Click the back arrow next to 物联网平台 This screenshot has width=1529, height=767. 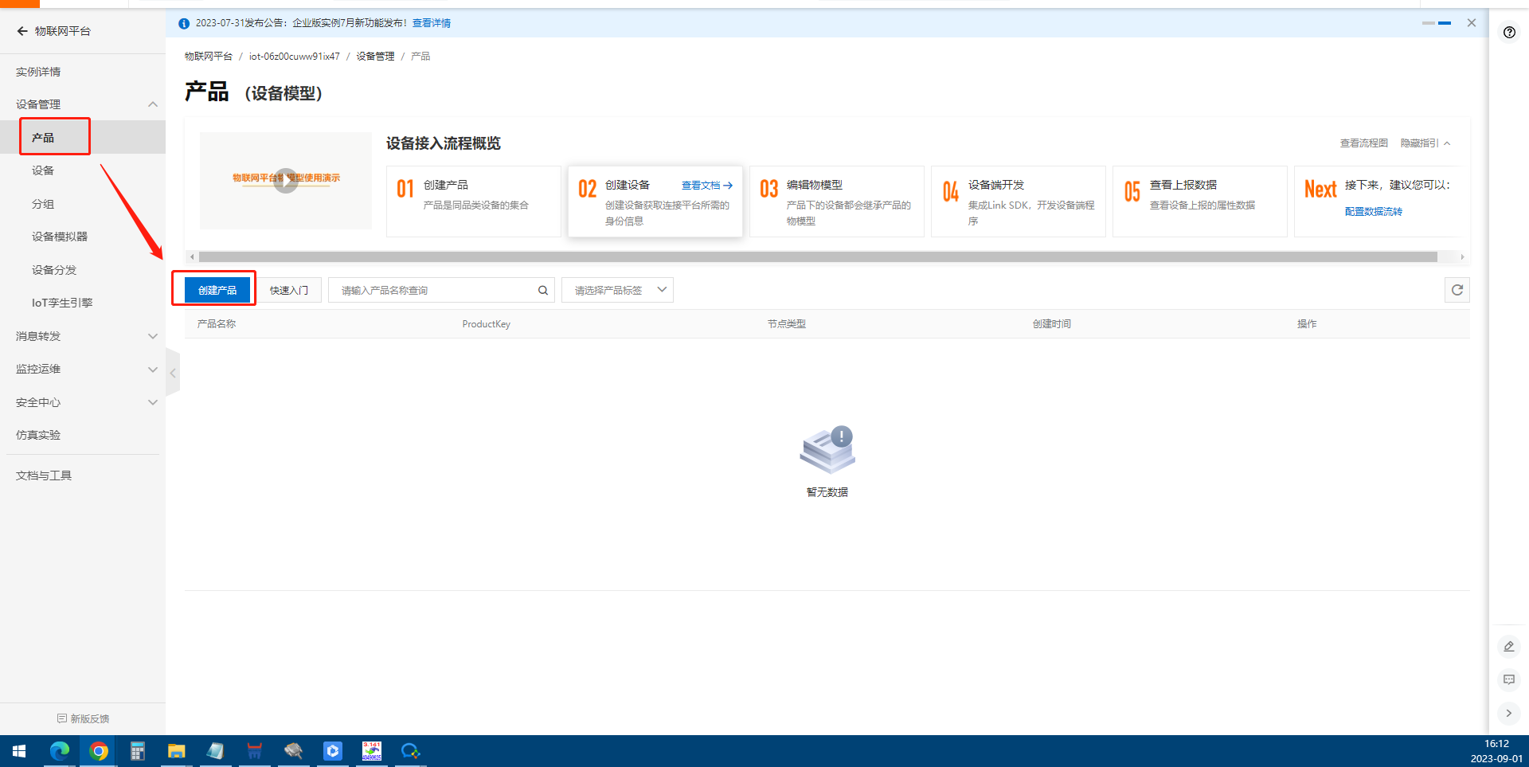click(22, 31)
